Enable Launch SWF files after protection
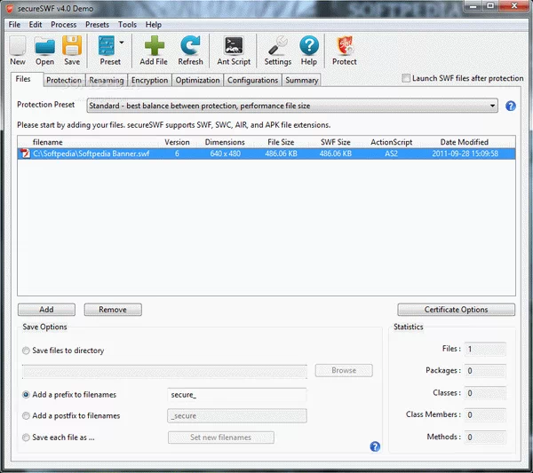This screenshot has height=473, width=533. click(406, 78)
